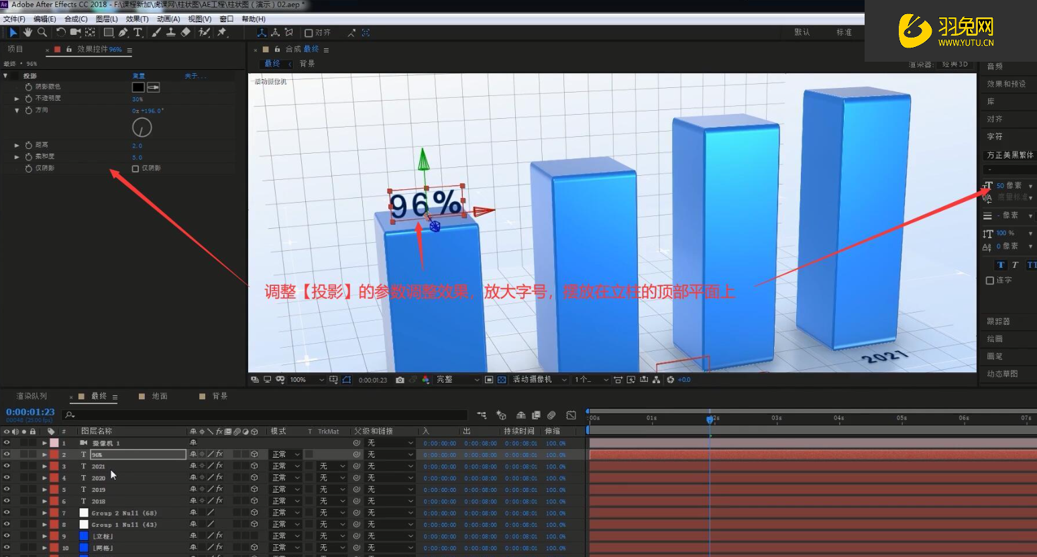Click the current time display 0:00:01:23
1037x557 pixels.
click(x=30, y=413)
